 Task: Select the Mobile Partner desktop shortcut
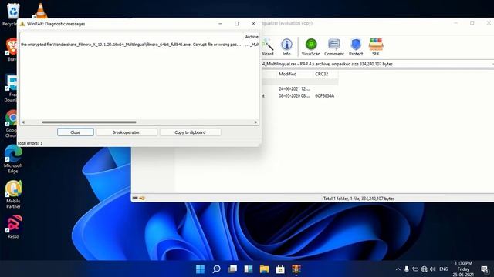point(13,195)
